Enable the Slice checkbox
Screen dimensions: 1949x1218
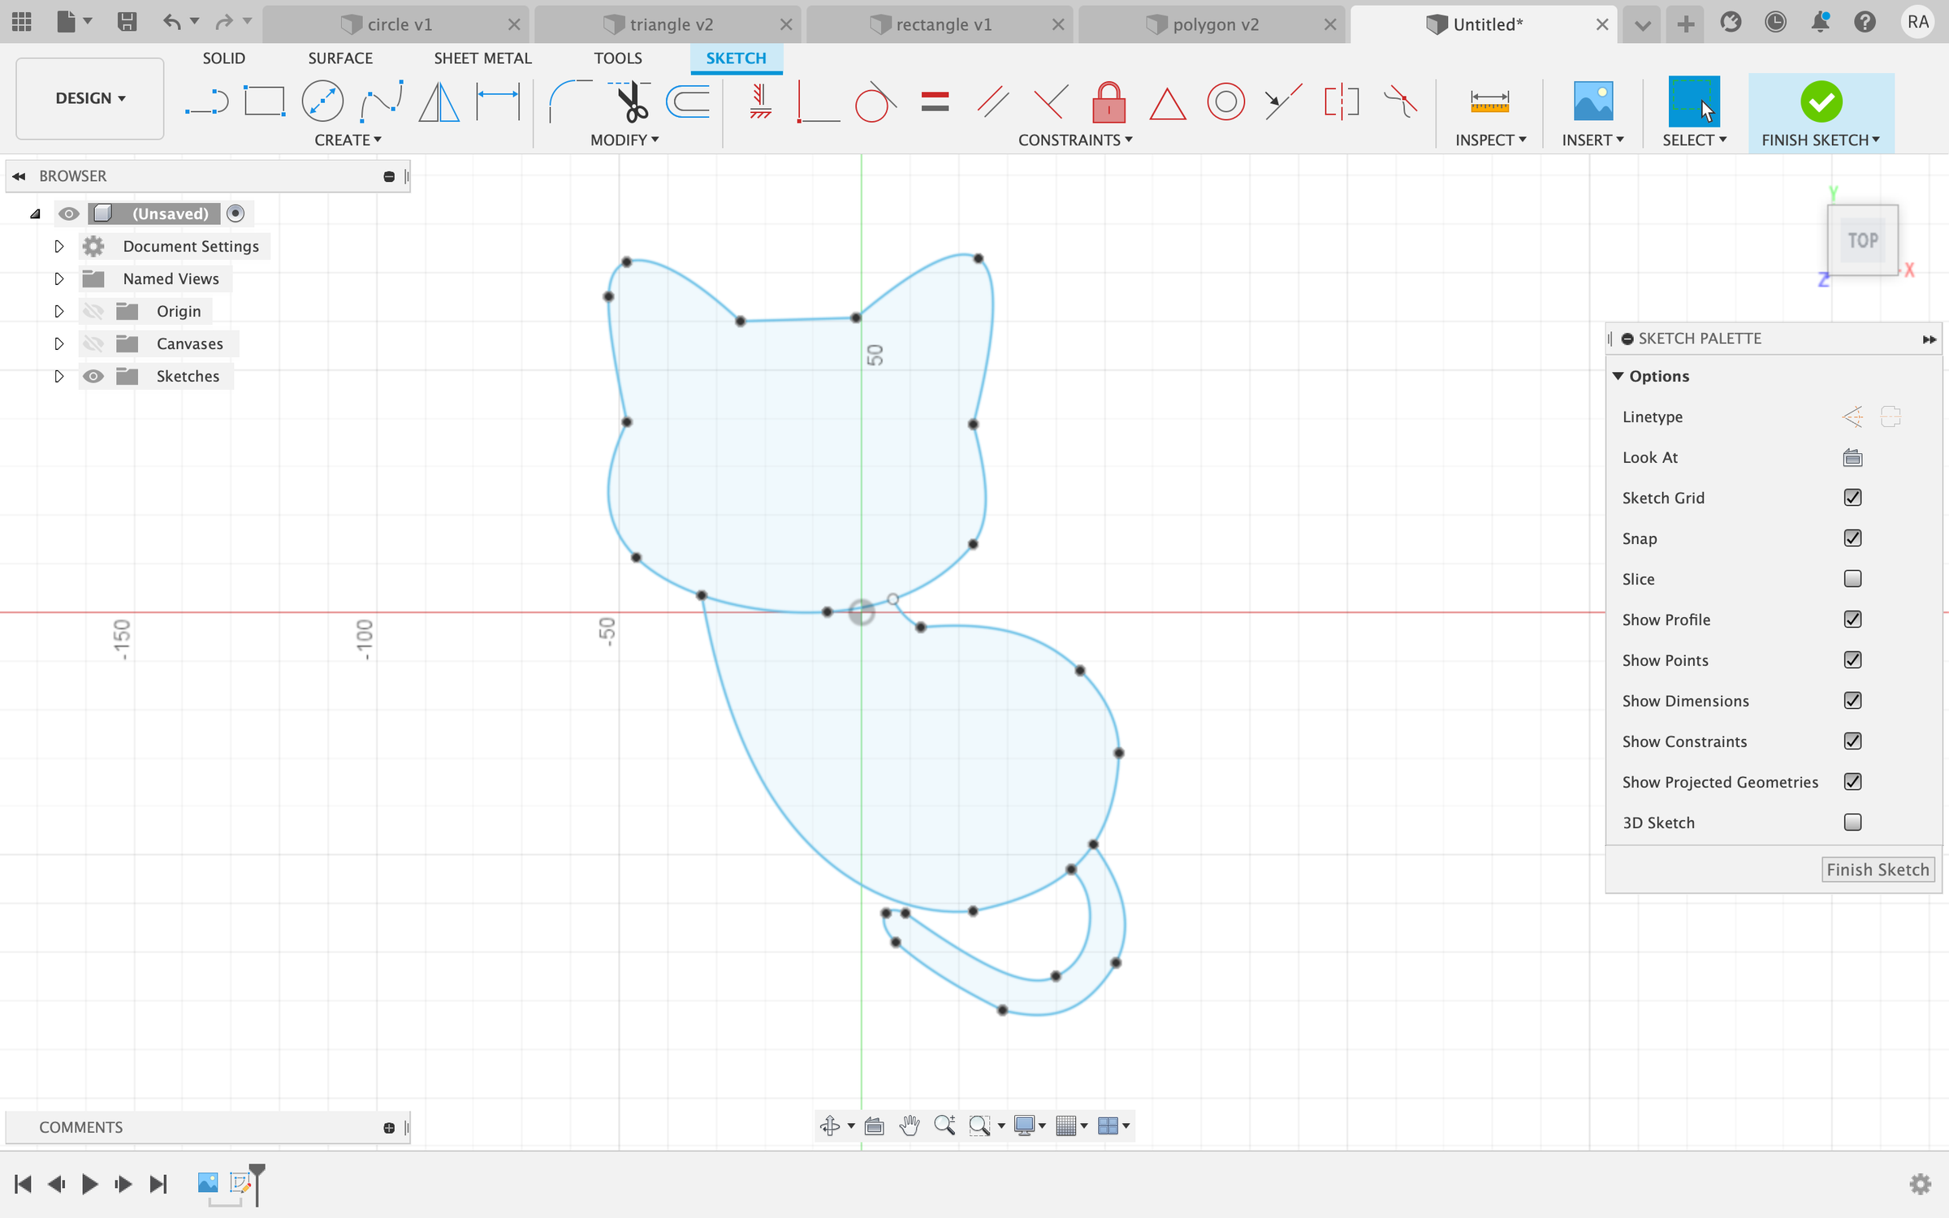tap(1852, 579)
